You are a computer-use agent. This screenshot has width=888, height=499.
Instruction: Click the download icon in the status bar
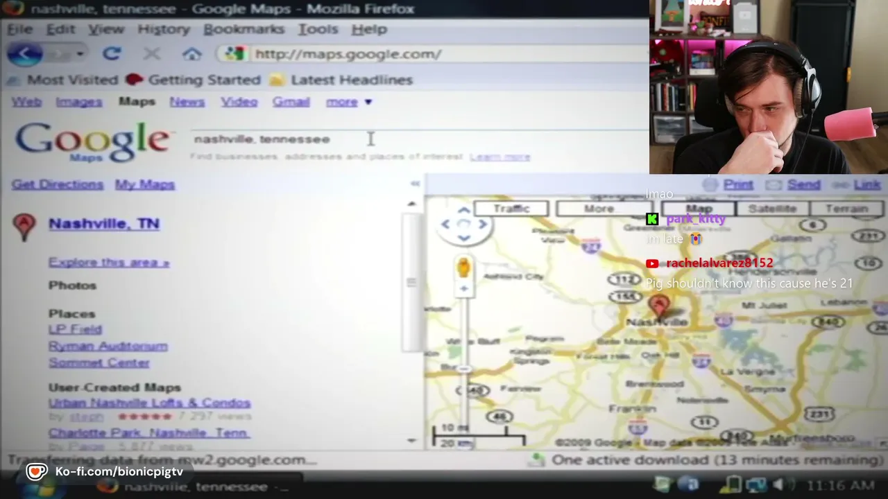click(536, 459)
